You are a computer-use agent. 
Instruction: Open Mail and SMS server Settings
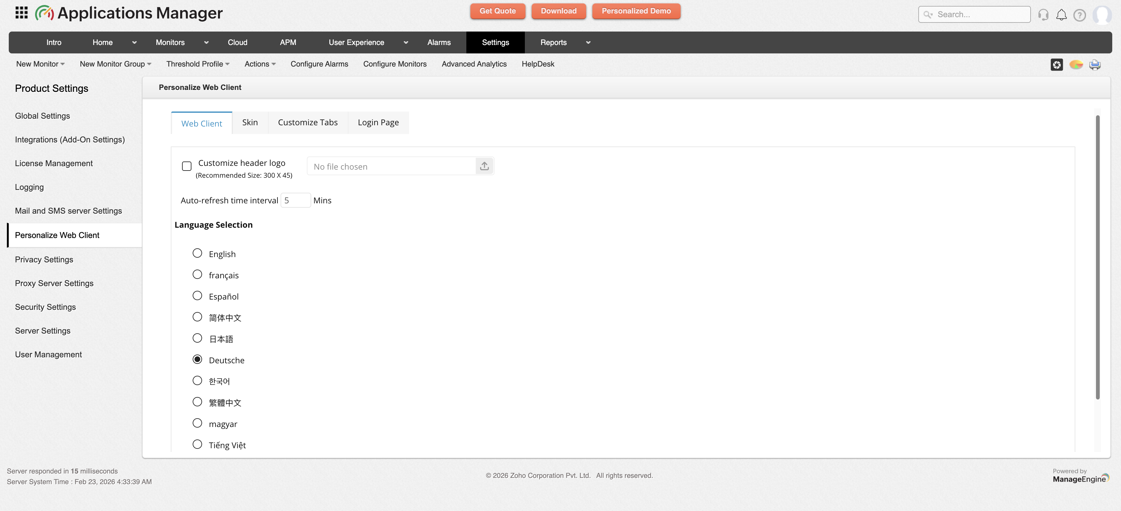click(x=68, y=211)
